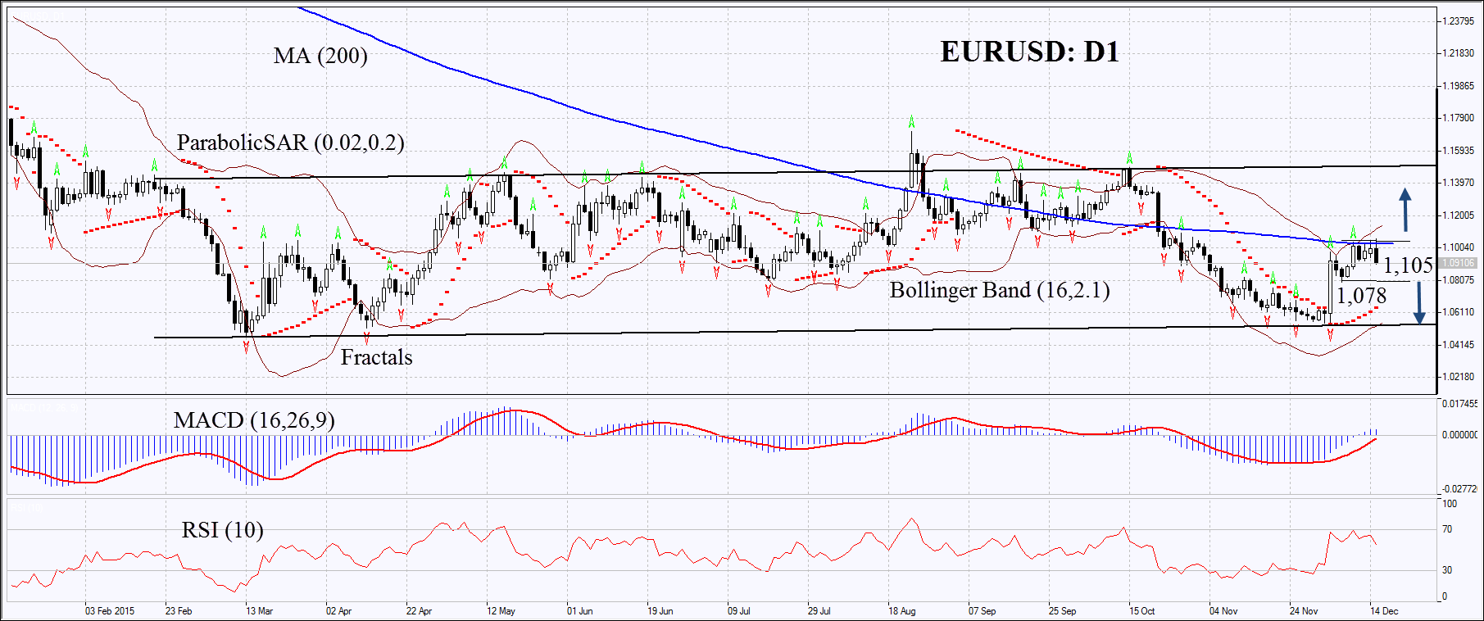Click the 1.12005 price axis label
The width and height of the screenshot is (1484, 621).
click(1459, 215)
